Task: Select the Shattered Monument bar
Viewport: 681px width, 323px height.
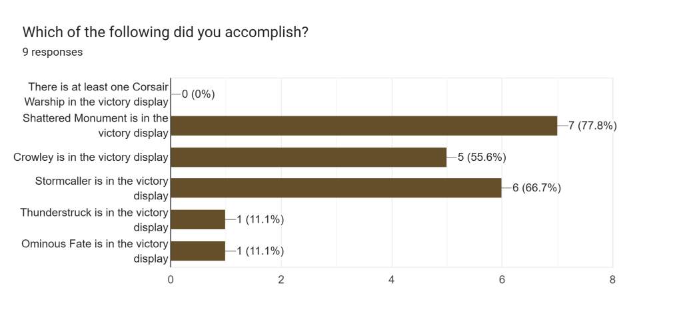Action: click(364, 126)
